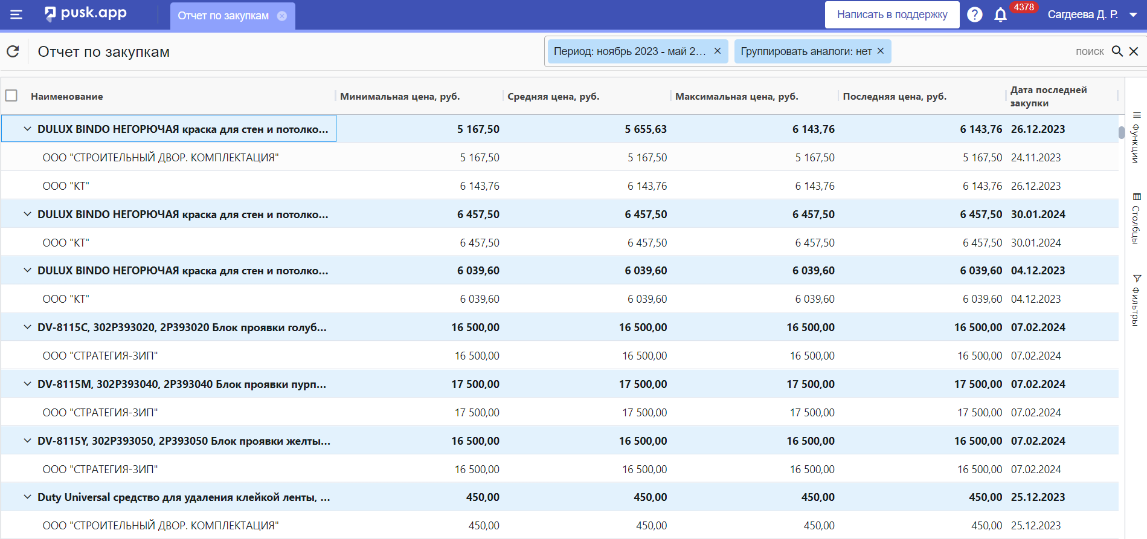Select ООО "СТРАТЕГИЯ-ЗИП" row priced 17 500,00

(559, 412)
